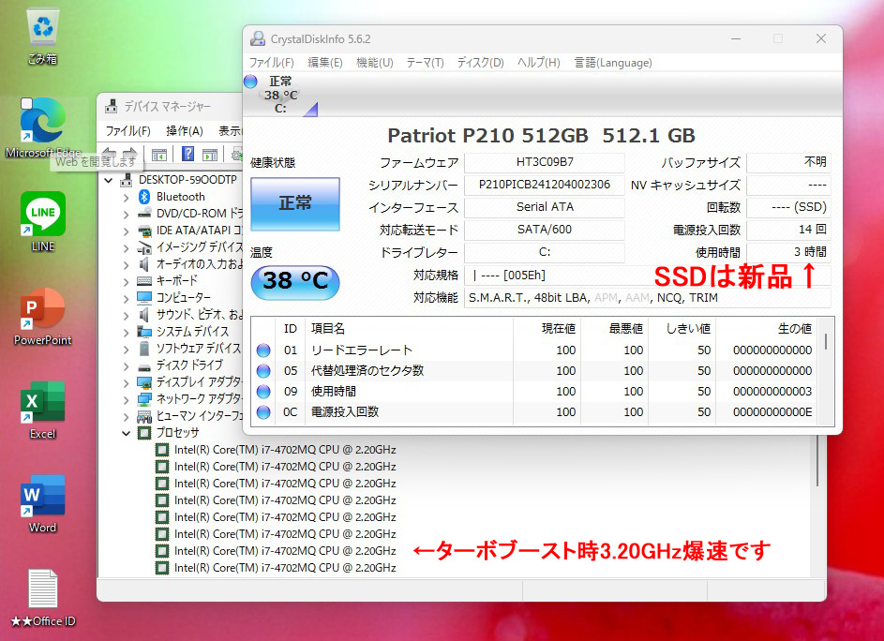Expand the ヒューマン インターフェイス node
The width and height of the screenshot is (884, 641).
[x=127, y=417]
